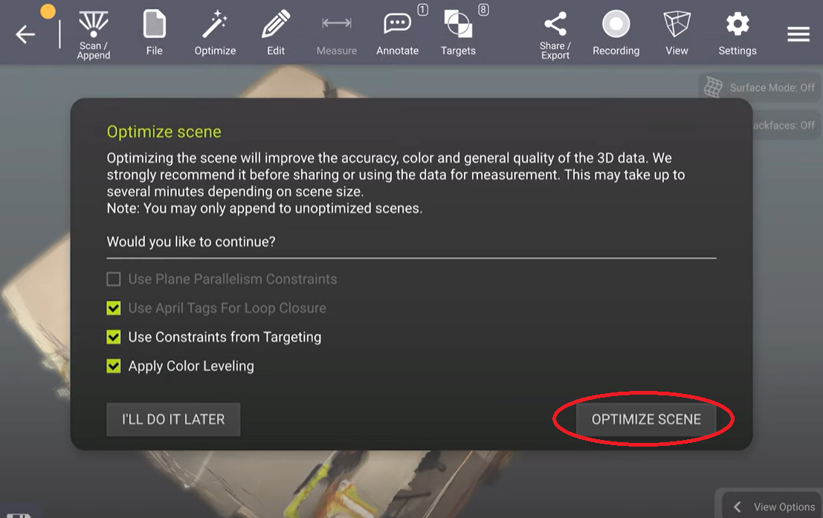Open the View cube tool

(x=677, y=33)
